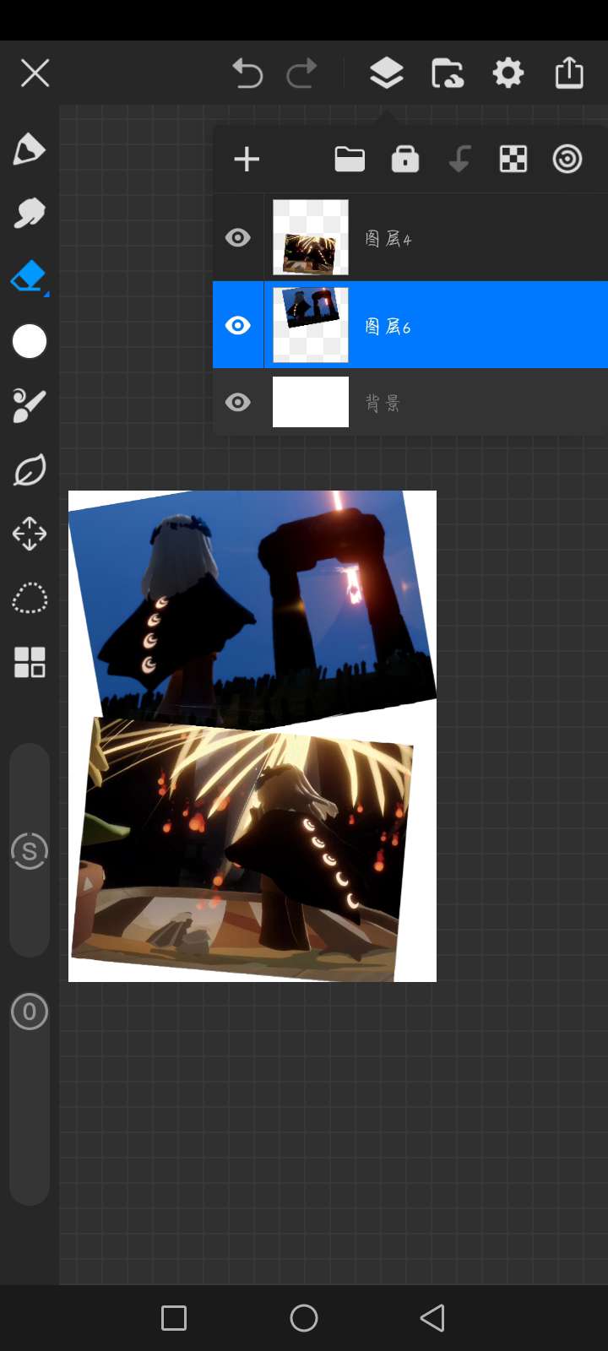Hide layer 图层6 with eye icon

238,325
